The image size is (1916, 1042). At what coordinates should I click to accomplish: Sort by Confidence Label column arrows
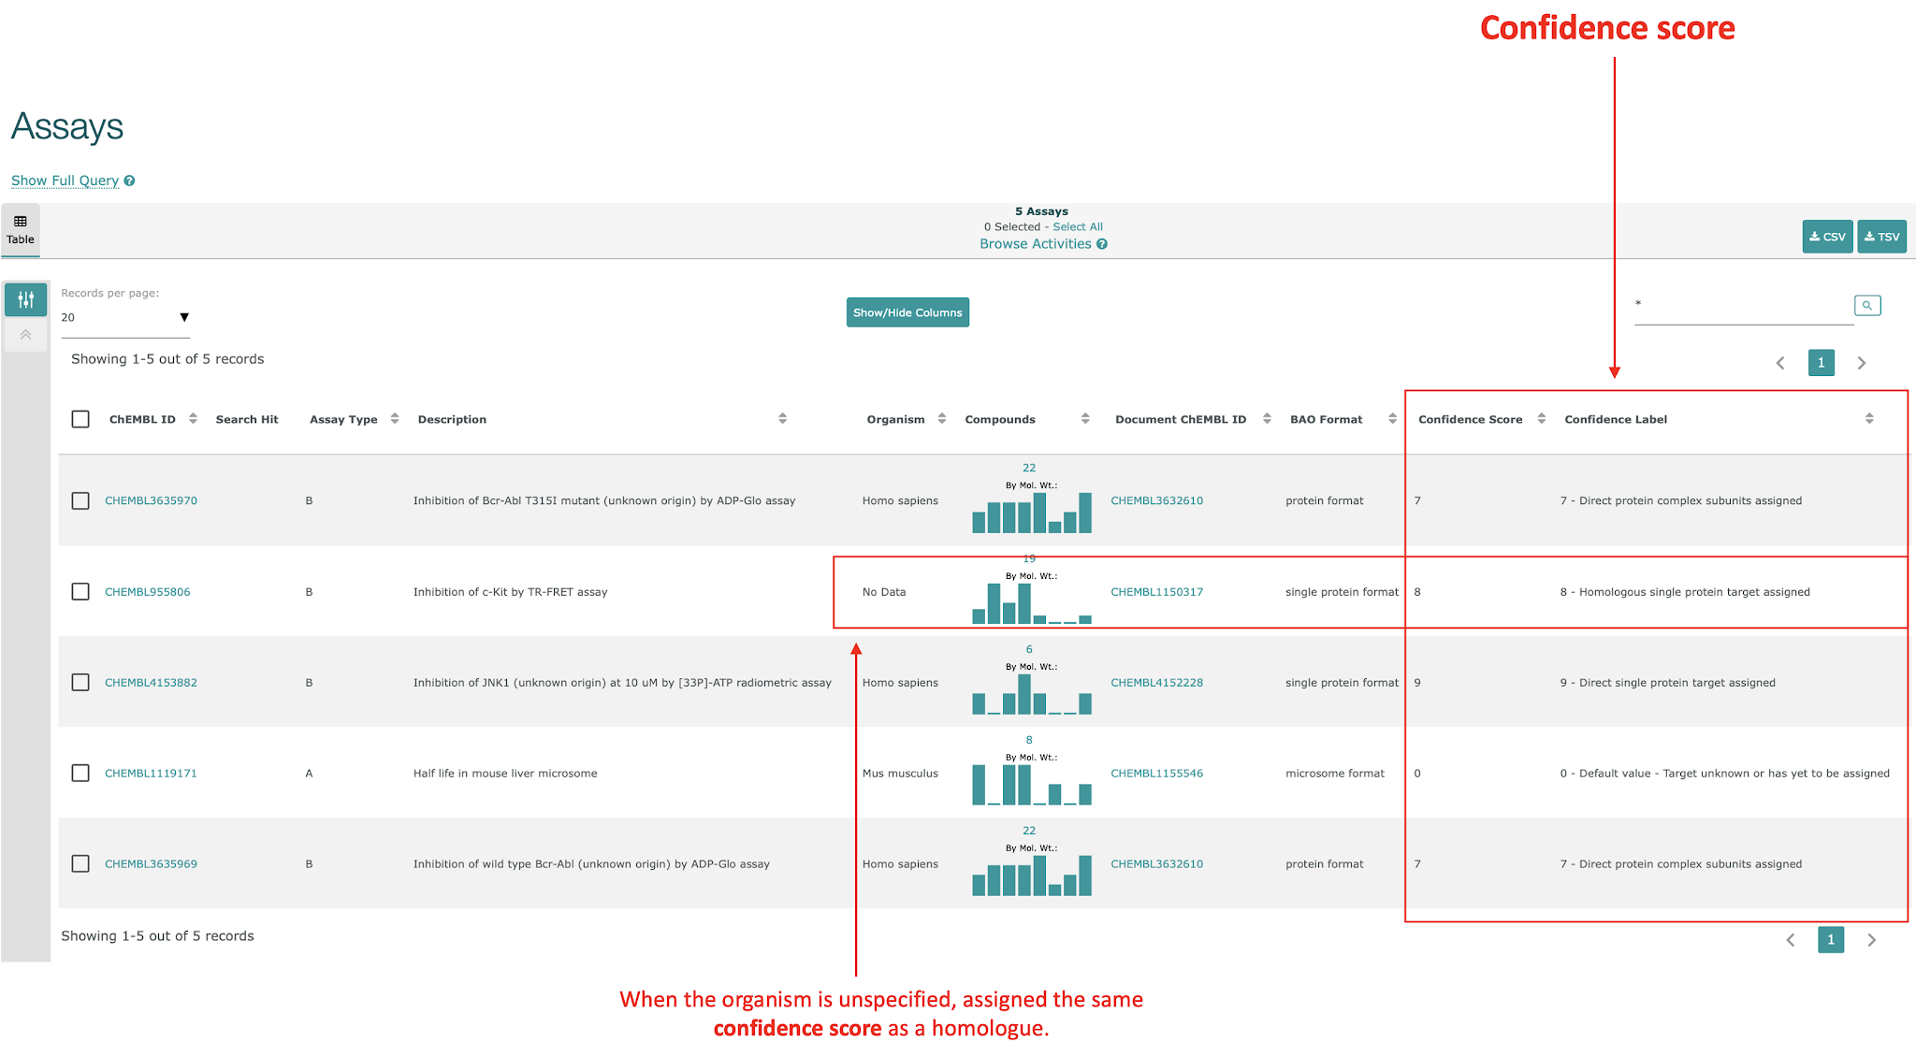coord(1869,419)
